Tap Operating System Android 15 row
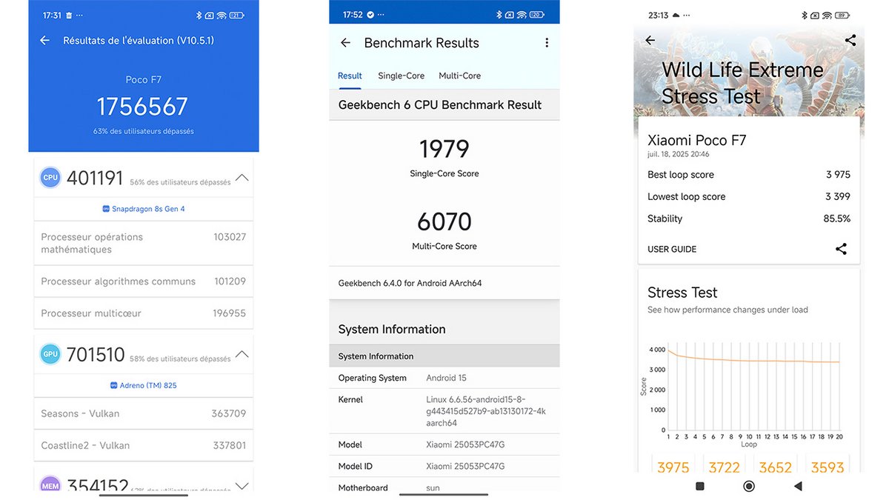This screenshot has height=500, width=889. (x=444, y=378)
